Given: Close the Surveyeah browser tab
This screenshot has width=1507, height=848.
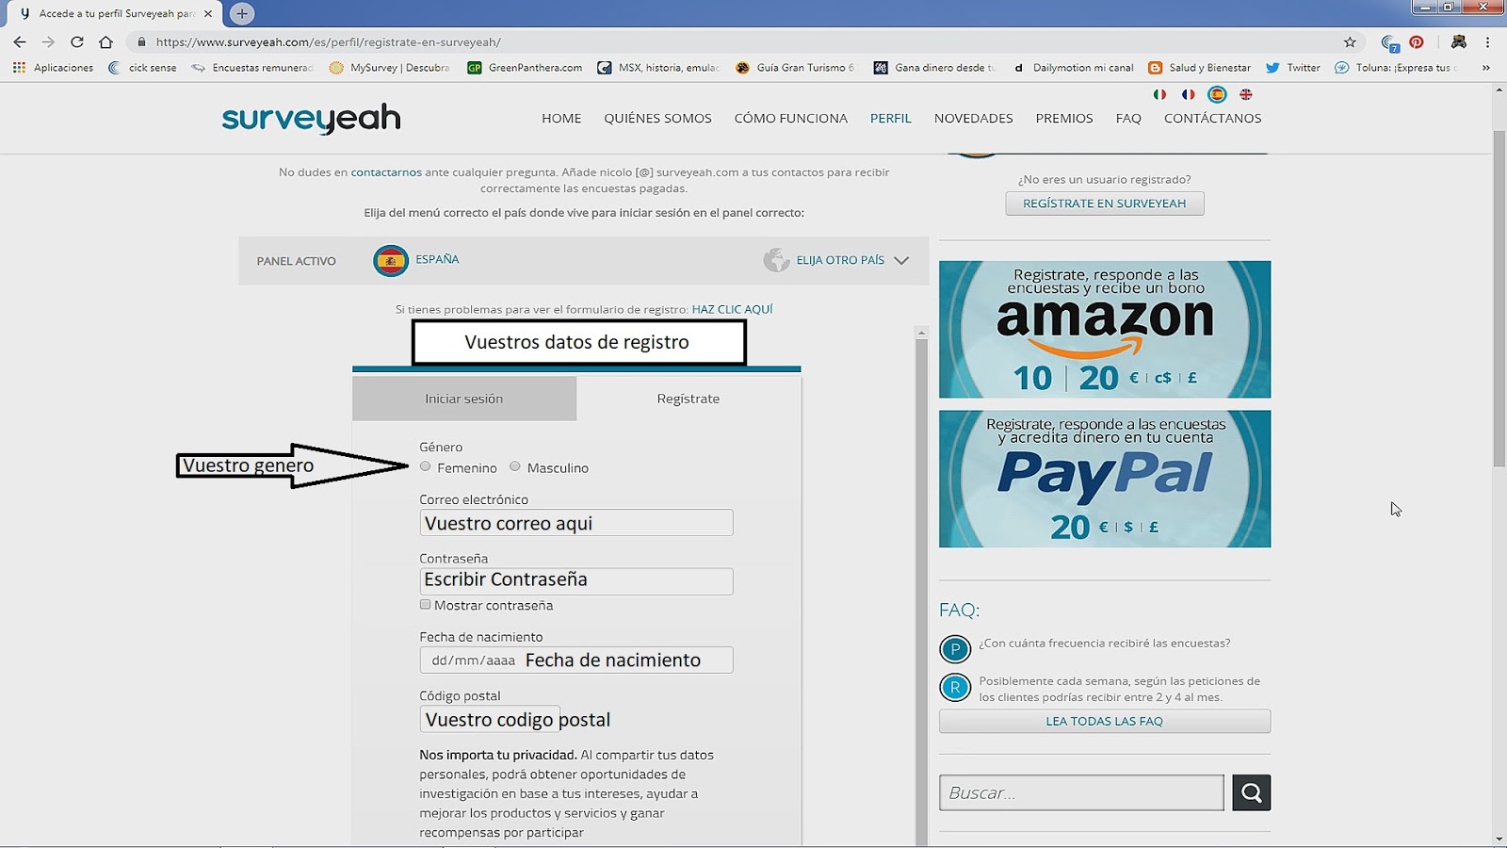Looking at the screenshot, I should tap(208, 13).
